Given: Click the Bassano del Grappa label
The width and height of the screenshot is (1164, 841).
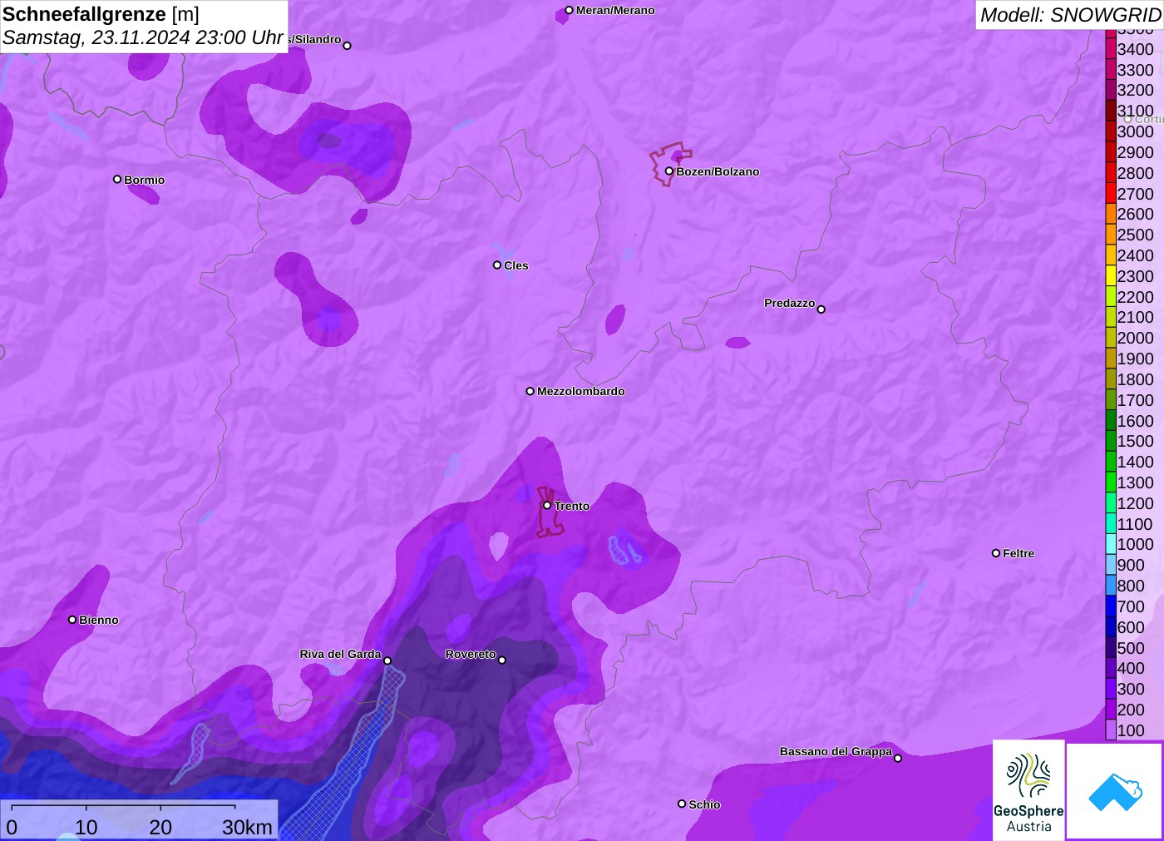Looking at the screenshot, I should click(835, 751).
